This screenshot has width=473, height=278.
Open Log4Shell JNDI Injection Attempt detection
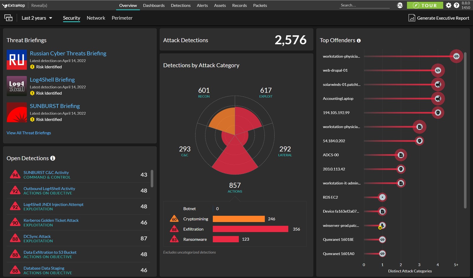(x=54, y=204)
